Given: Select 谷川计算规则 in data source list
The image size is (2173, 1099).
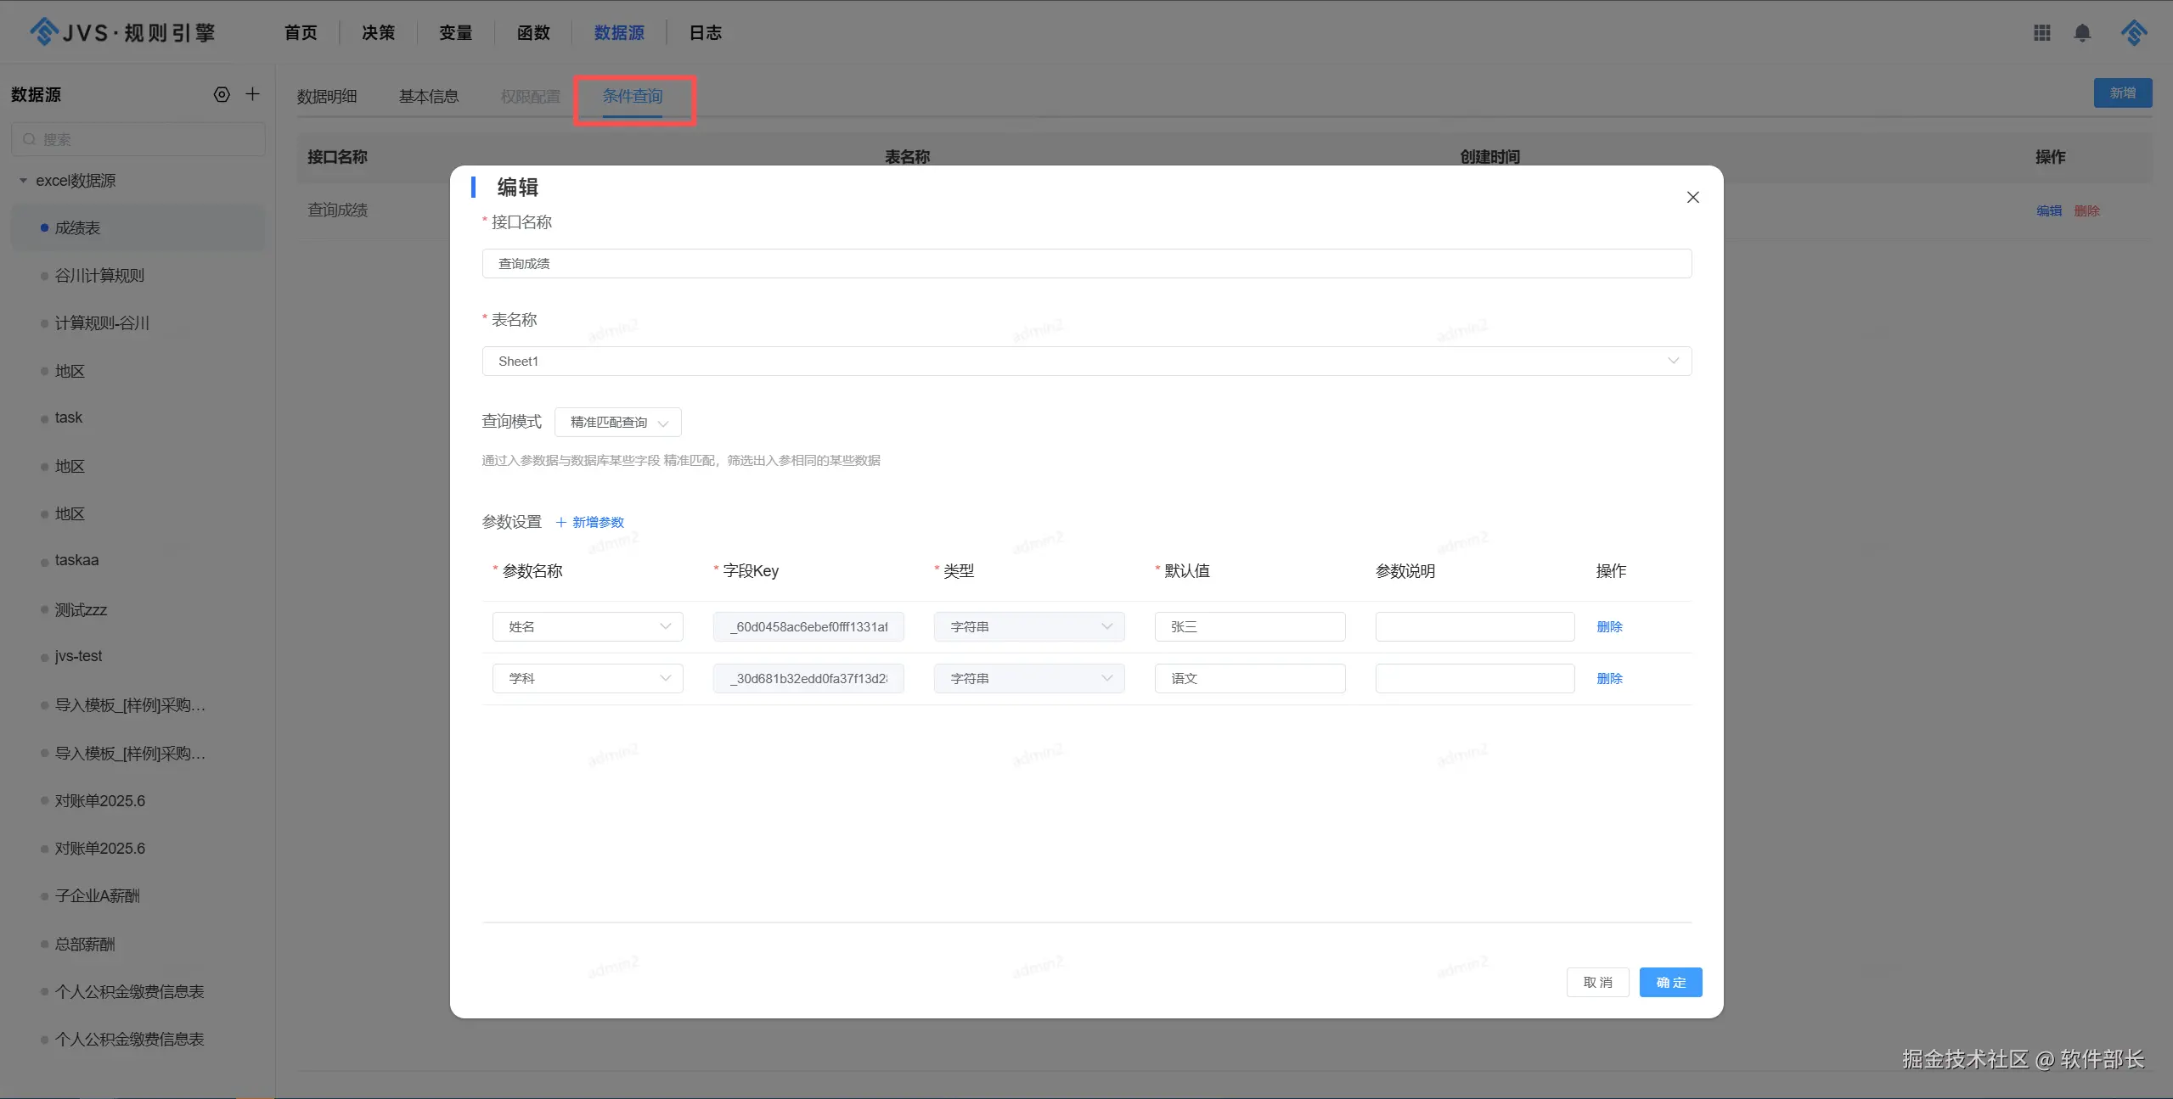Looking at the screenshot, I should [x=99, y=276].
